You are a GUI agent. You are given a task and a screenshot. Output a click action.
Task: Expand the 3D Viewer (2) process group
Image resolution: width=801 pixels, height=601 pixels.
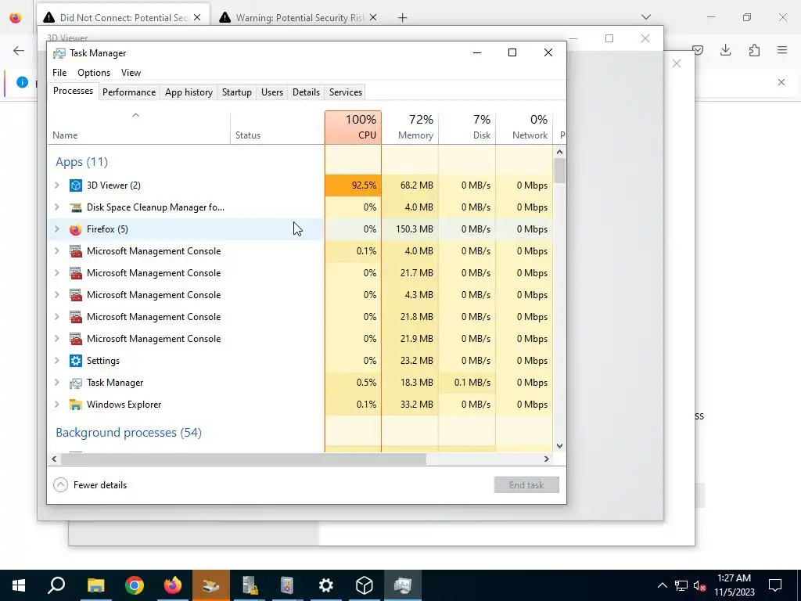[x=56, y=185]
